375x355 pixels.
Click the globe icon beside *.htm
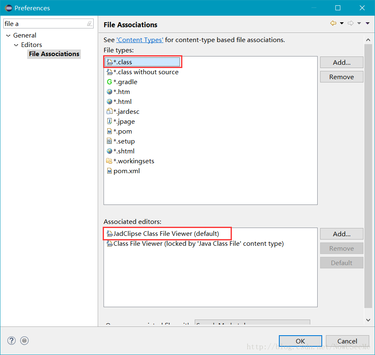click(110, 92)
